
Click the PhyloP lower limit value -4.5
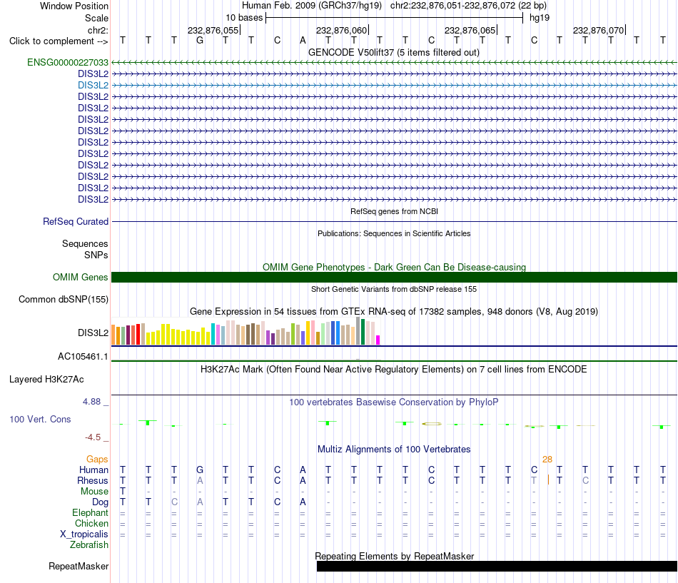[x=93, y=437]
